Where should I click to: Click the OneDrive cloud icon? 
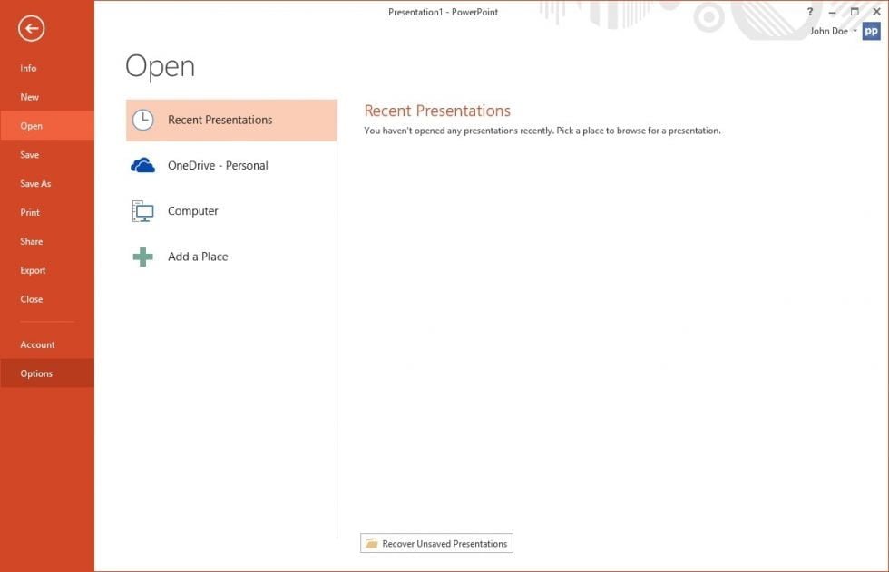tap(142, 164)
